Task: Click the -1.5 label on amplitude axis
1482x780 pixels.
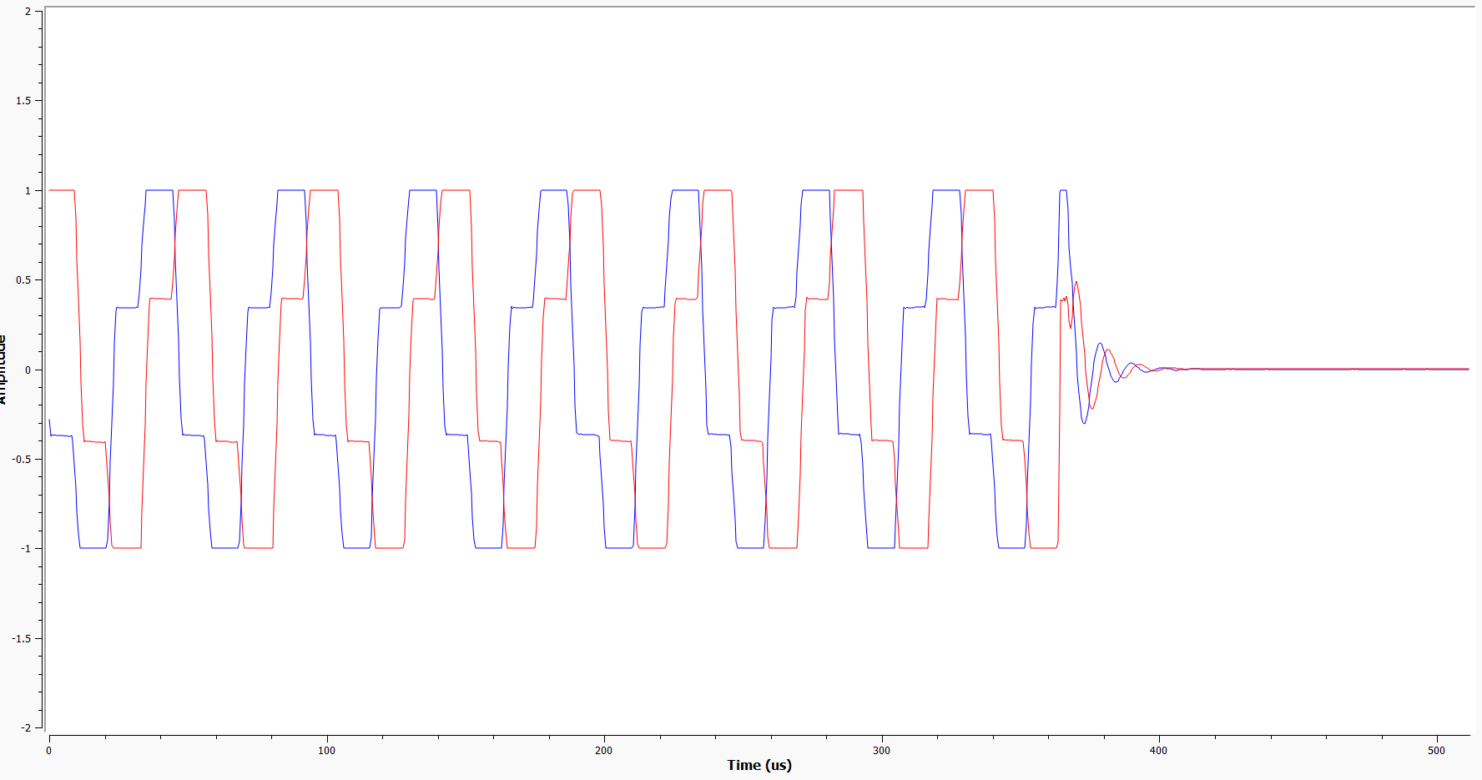Action: point(22,639)
